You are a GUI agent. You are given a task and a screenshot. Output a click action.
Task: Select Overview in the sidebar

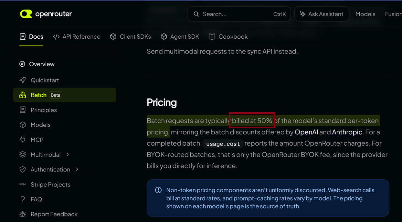65,64
